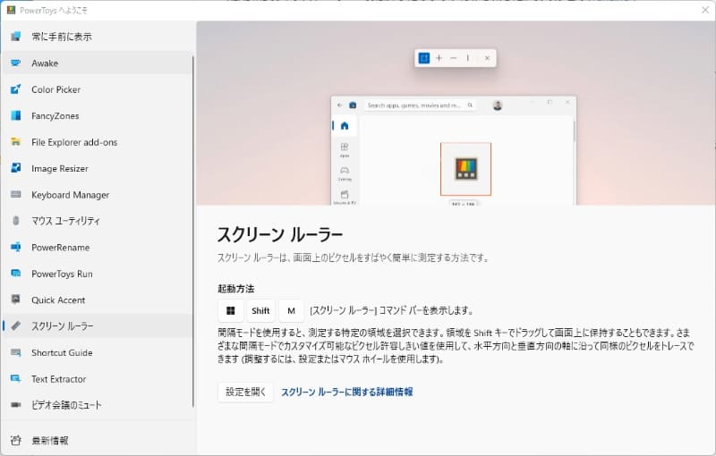The width and height of the screenshot is (716, 456).
Task: Click the PowerToys icon in the title bar
Action: pos(11,10)
